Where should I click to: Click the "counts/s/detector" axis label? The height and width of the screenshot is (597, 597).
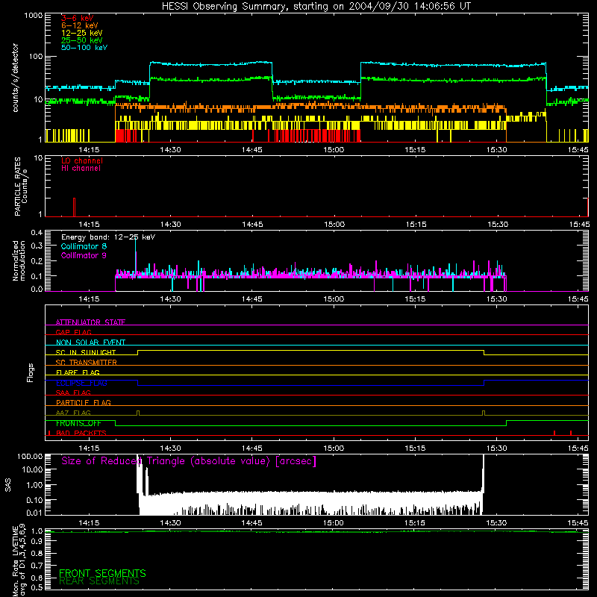[15, 78]
